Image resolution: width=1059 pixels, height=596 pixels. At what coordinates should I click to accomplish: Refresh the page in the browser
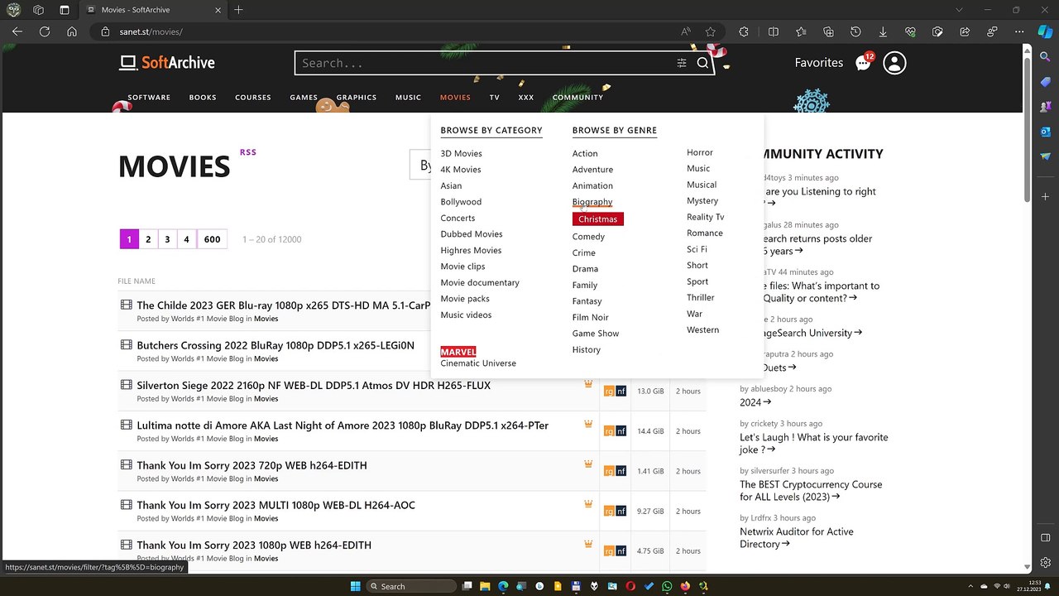tap(45, 31)
